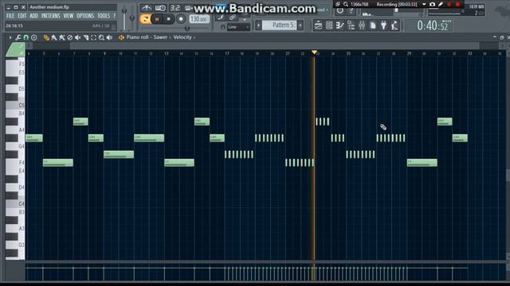Click the C5 piano key
This screenshot has width=510, height=286.
point(15,105)
